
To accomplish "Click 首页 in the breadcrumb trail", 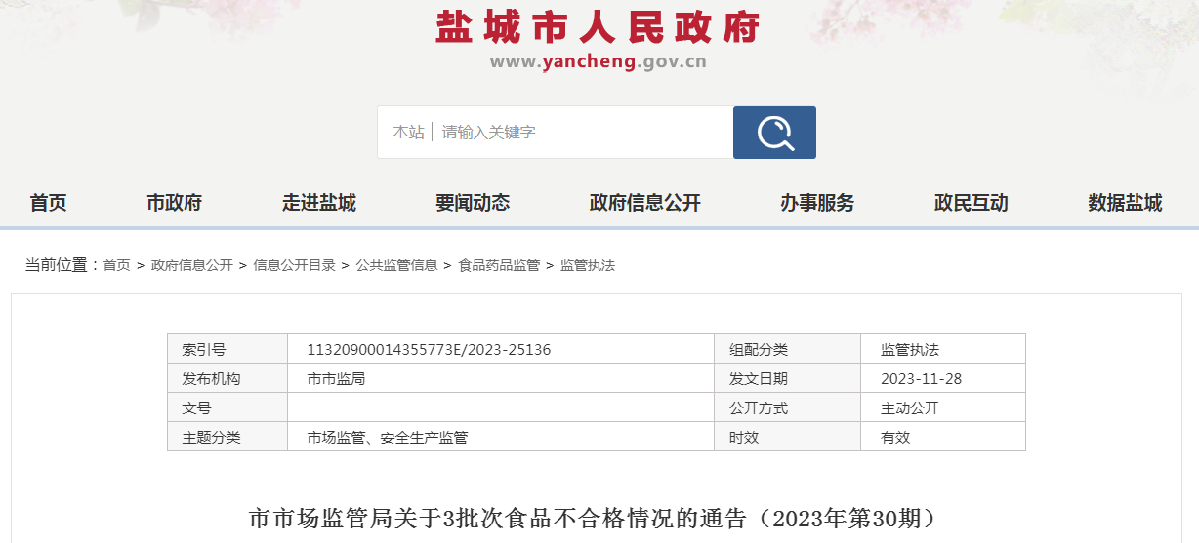I will point(117,265).
